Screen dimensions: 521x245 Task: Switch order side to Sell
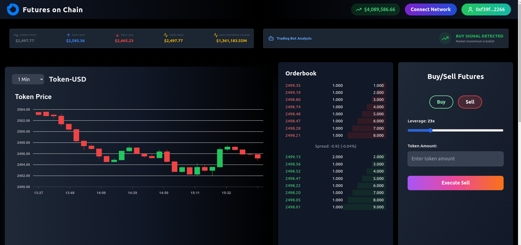[470, 102]
